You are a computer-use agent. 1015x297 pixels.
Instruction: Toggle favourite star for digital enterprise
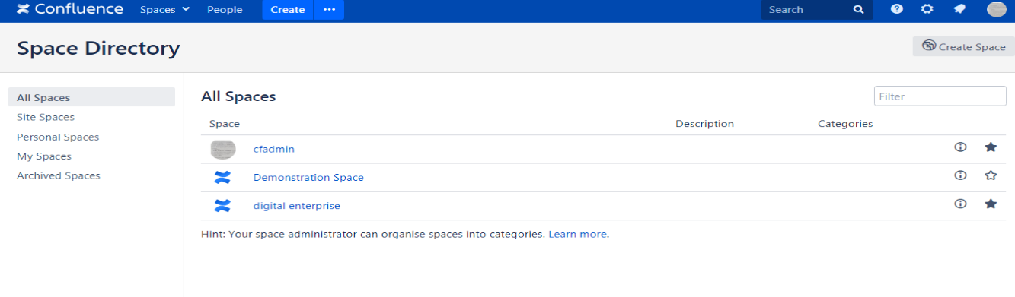[991, 204]
